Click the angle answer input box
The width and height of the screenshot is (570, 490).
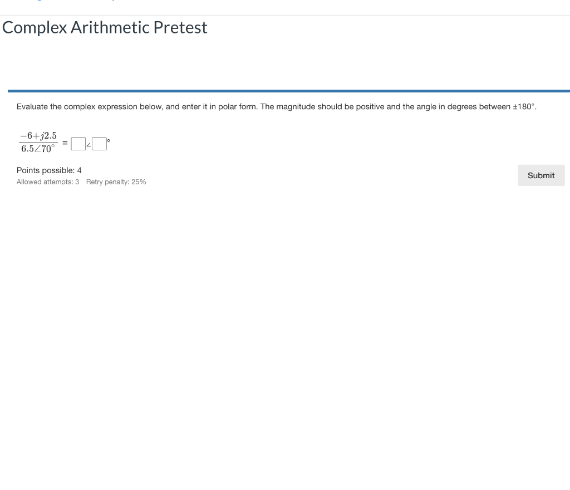click(99, 144)
